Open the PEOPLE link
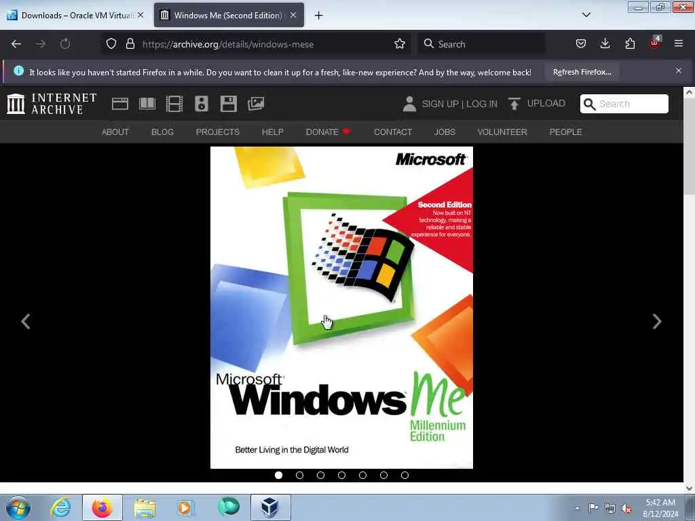 [565, 132]
